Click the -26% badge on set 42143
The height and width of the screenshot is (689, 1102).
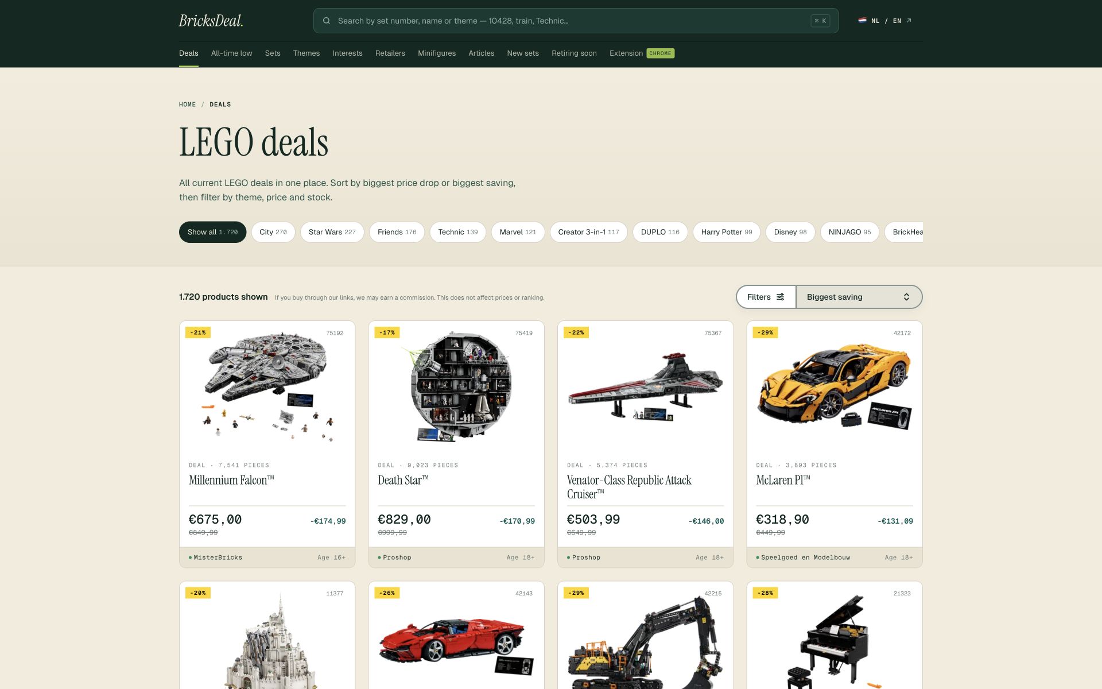click(x=387, y=593)
